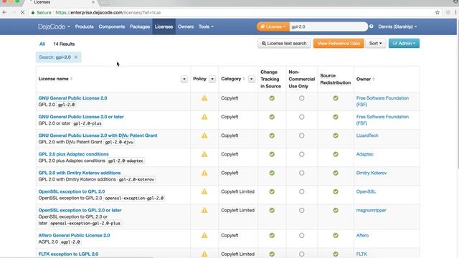The width and height of the screenshot is (459, 258).
Task: Expand the Sort dropdown
Action: 375,43
